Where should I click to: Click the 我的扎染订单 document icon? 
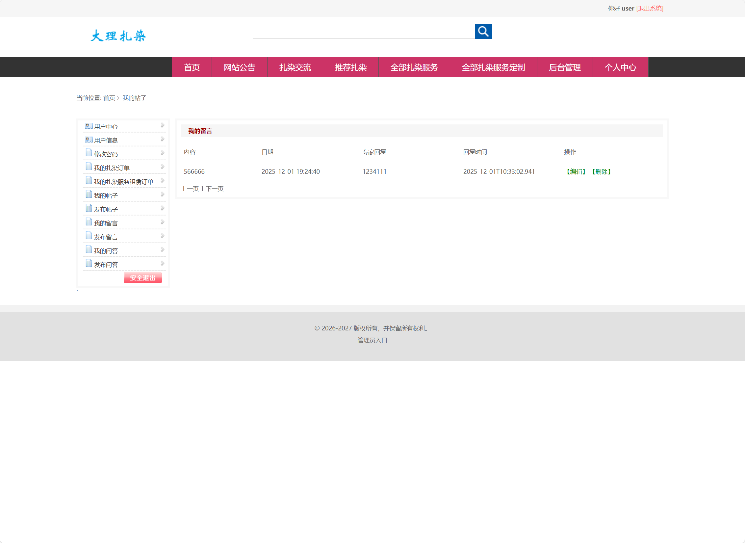[x=89, y=167]
